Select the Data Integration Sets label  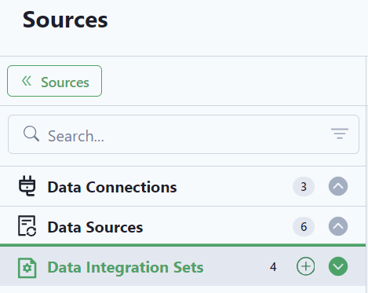126,267
